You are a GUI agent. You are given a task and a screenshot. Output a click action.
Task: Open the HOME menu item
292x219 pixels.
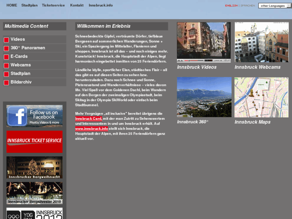(x=12, y=5)
